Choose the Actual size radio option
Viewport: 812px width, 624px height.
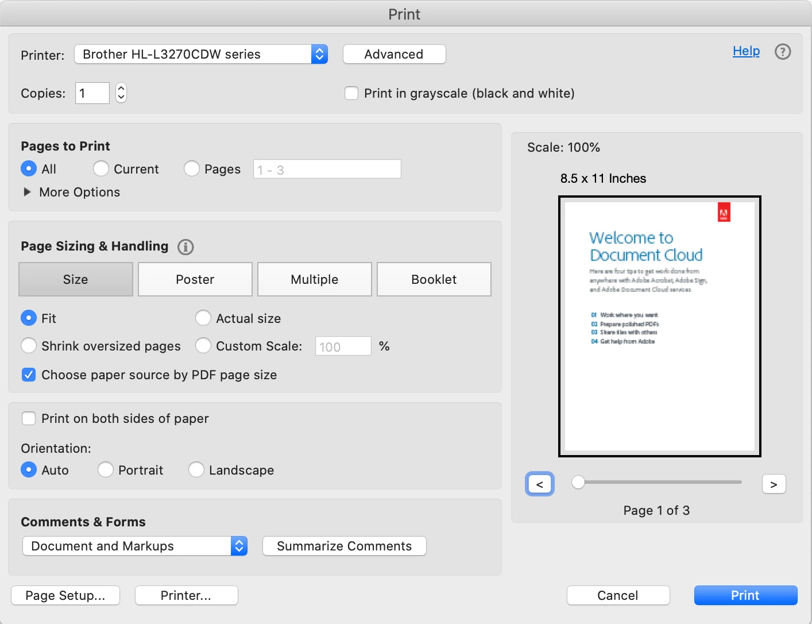click(203, 318)
